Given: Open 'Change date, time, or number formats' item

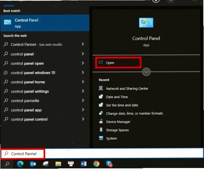Looking at the screenshot, I should (x=131, y=114).
